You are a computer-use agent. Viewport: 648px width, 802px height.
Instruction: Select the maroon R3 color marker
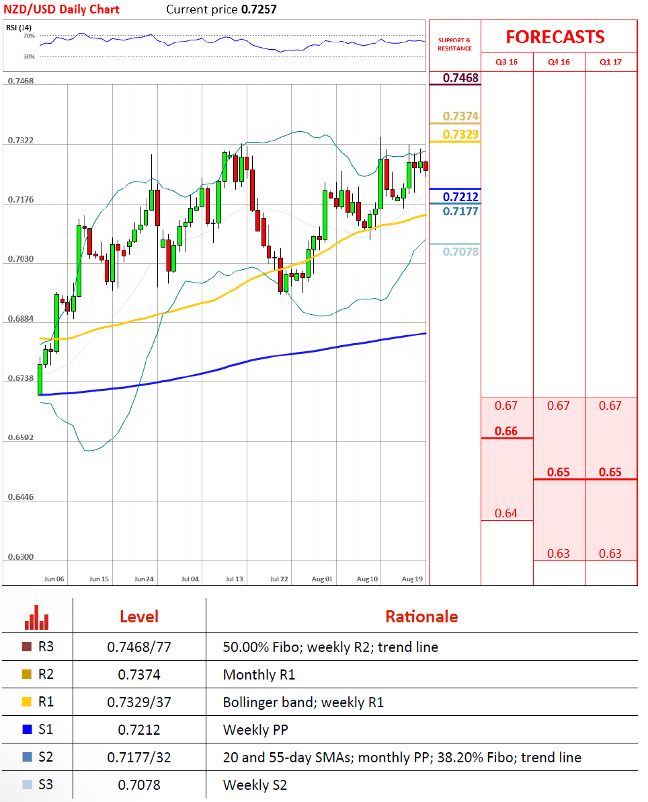(x=27, y=647)
